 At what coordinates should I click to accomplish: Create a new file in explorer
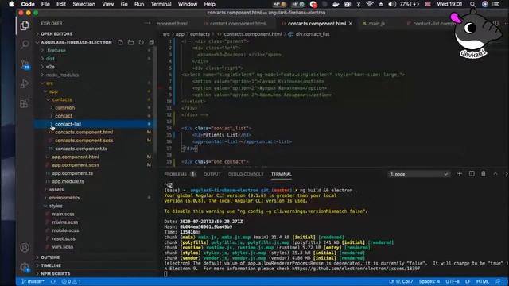120,42
